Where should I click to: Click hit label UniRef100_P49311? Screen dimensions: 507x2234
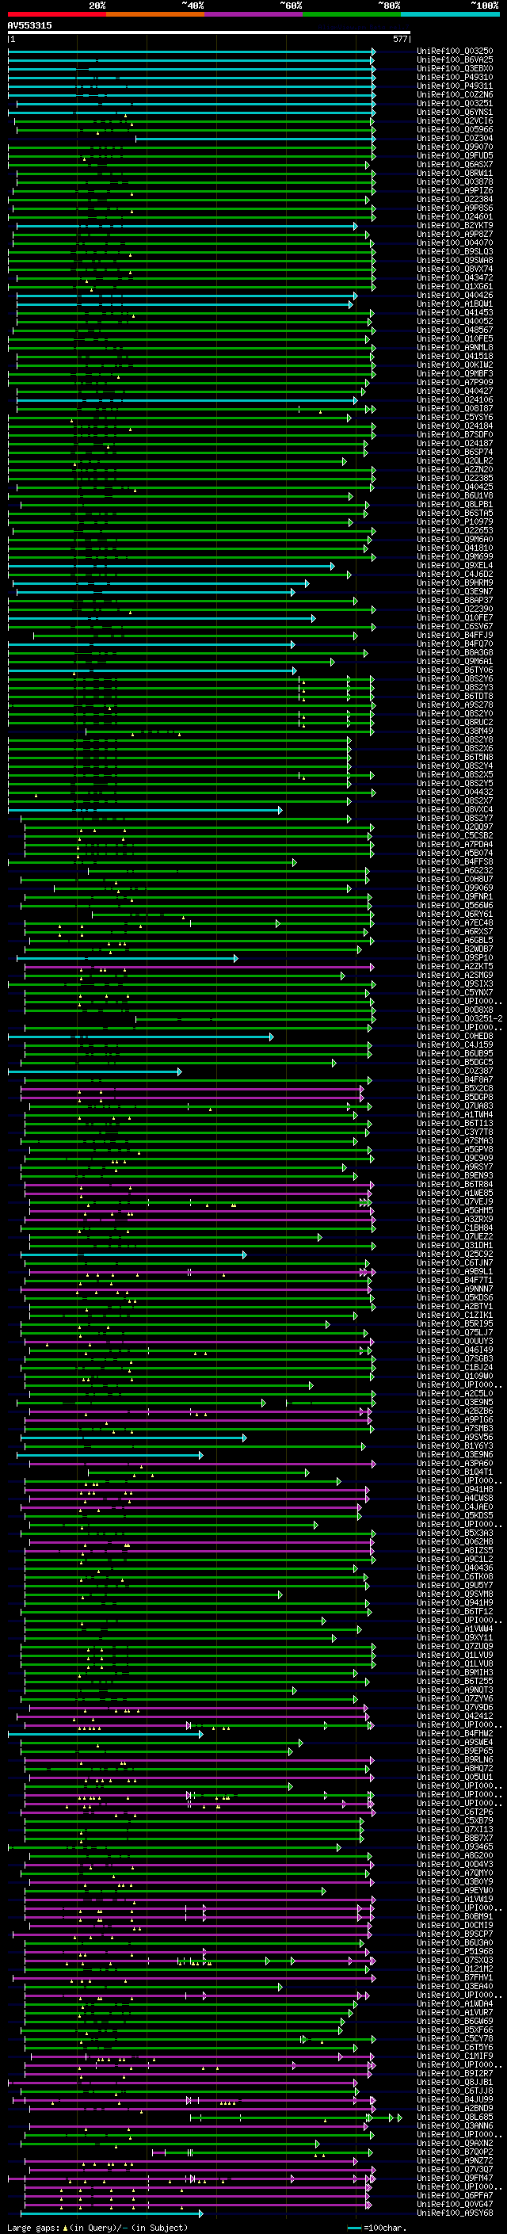tap(455, 86)
